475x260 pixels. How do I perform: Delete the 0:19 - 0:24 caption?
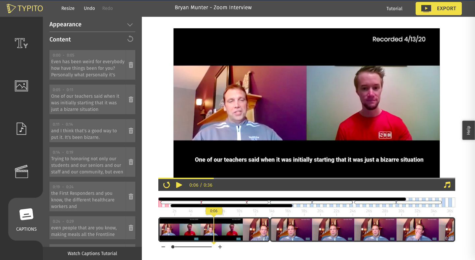pos(131,196)
